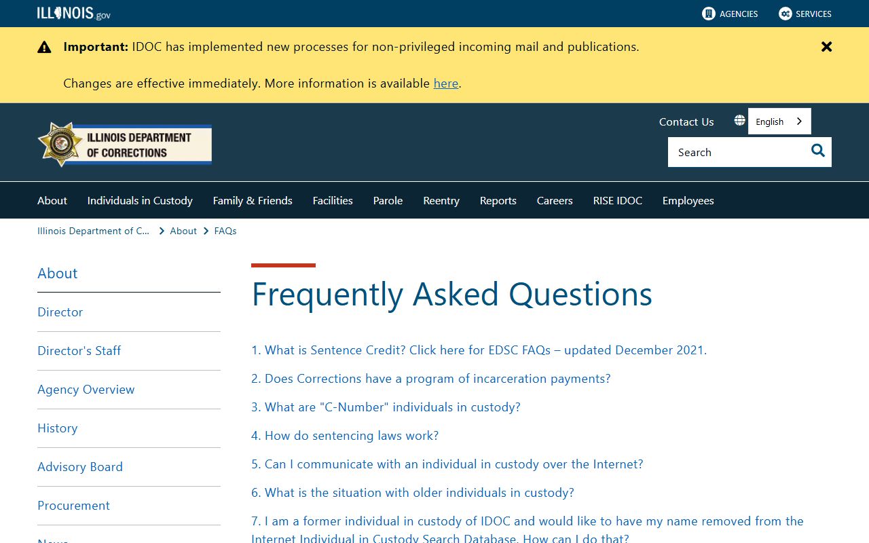Go to Illinois Department of C... breadcrumb
Viewport: 869px width, 543px height.
click(93, 231)
